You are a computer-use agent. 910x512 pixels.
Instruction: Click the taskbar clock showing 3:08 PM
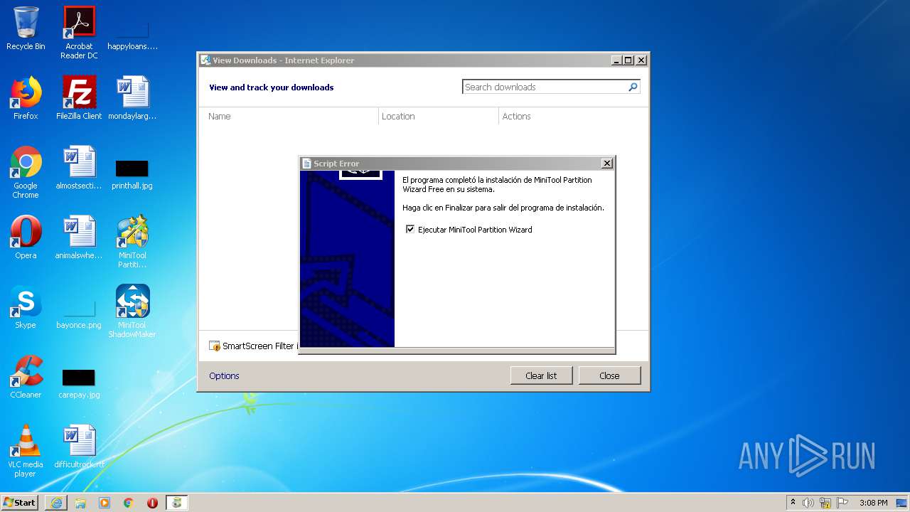pyautogui.click(x=873, y=503)
